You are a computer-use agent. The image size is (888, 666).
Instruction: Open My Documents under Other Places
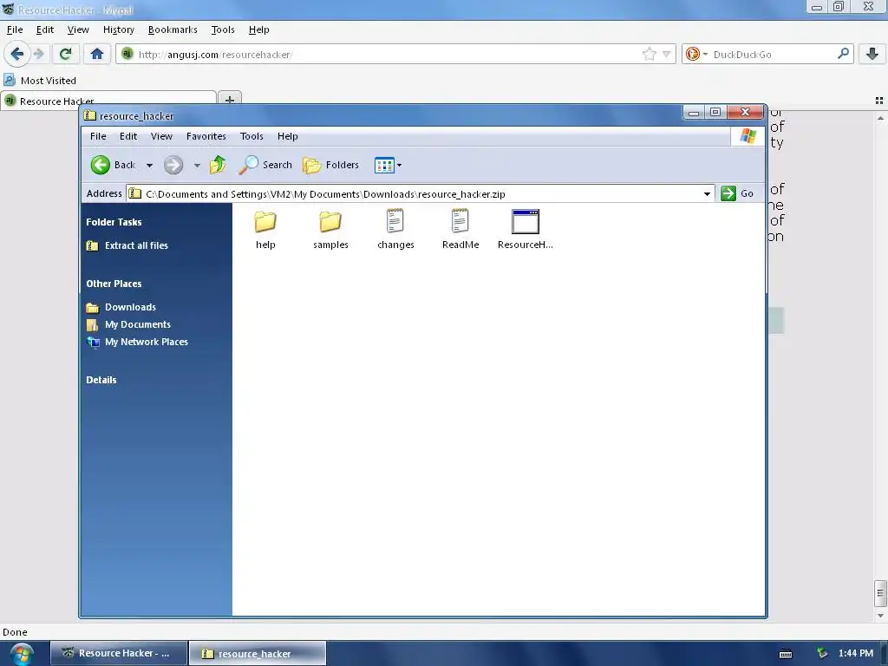pyautogui.click(x=128, y=324)
